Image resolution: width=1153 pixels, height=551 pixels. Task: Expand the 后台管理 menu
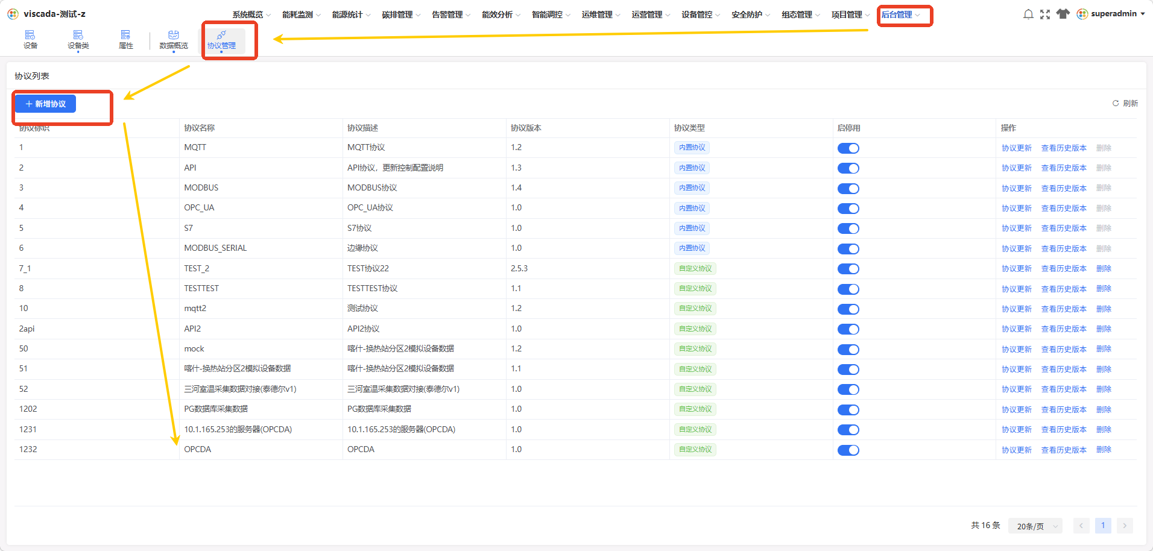[901, 14]
